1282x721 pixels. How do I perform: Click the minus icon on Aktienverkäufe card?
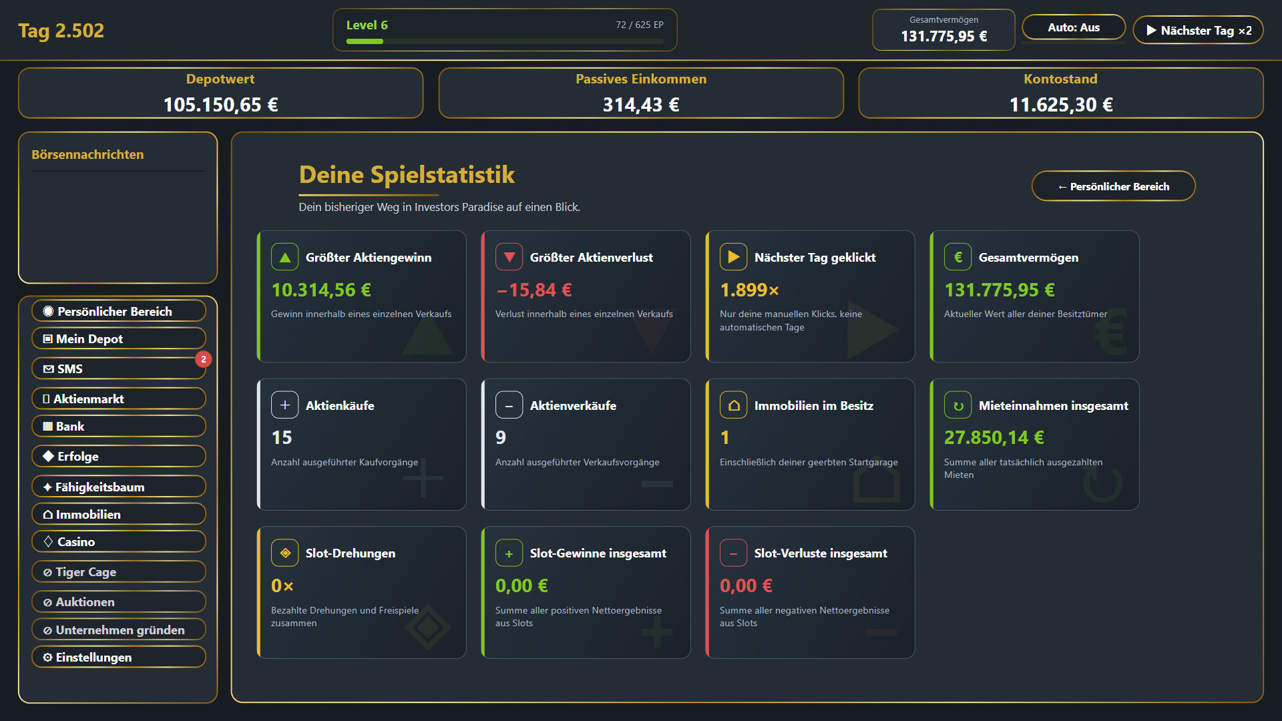(x=509, y=405)
